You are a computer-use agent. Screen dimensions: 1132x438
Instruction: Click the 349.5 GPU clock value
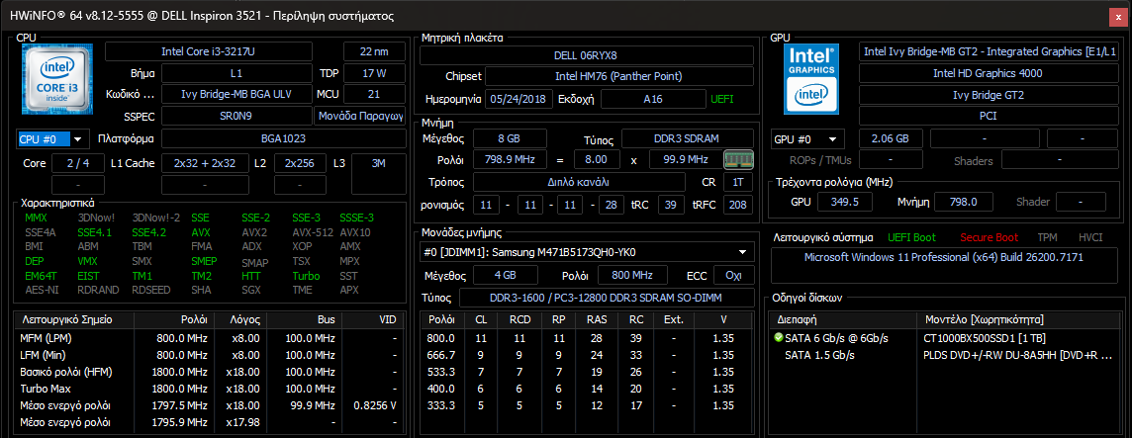point(845,202)
